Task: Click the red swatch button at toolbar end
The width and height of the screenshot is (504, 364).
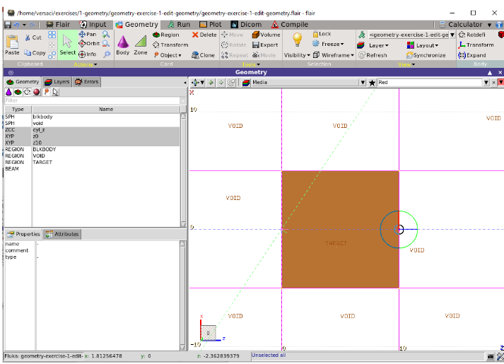Action: tap(500, 83)
